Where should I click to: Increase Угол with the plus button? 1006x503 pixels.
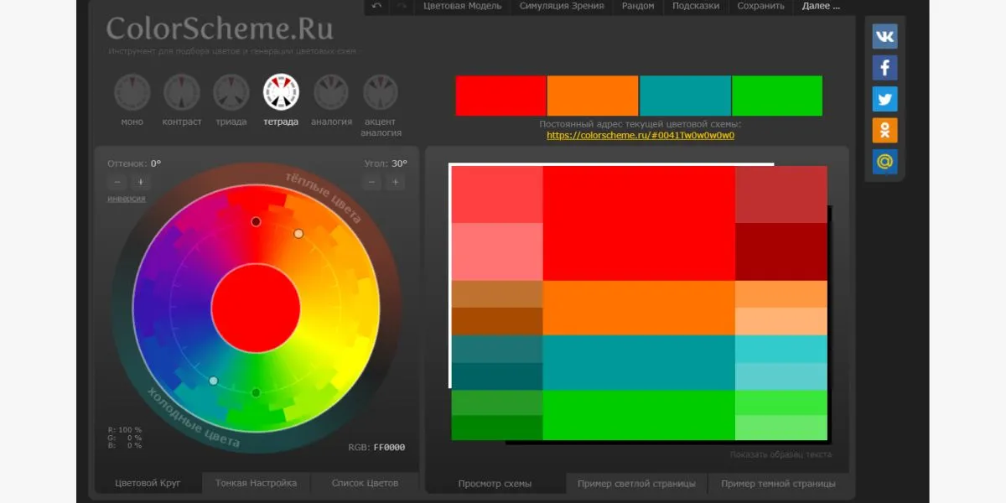pyautogui.click(x=396, y=182)
